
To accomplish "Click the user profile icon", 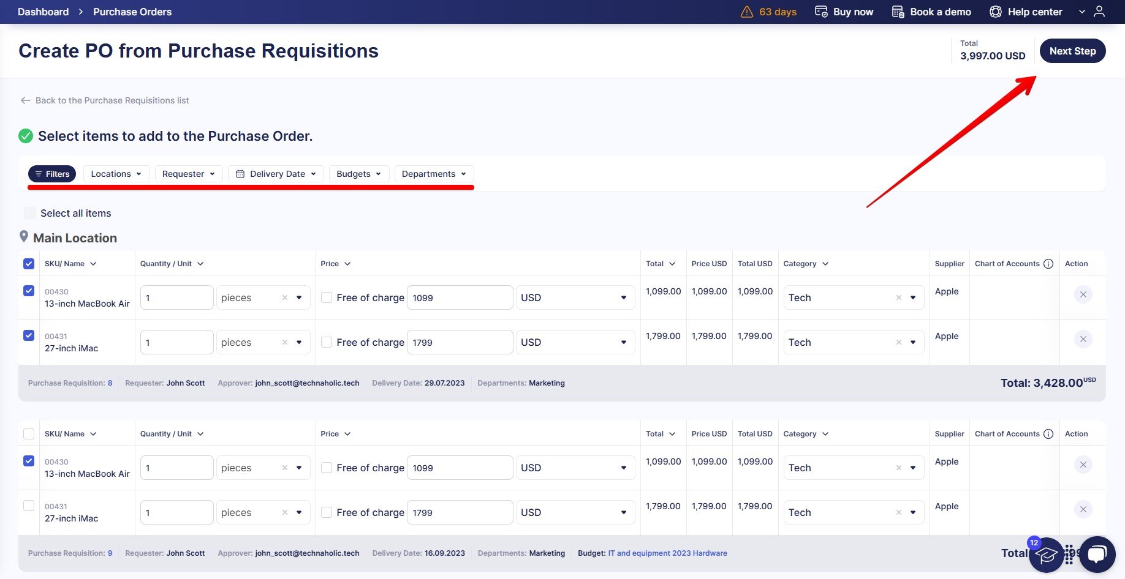I will 1099,12.
